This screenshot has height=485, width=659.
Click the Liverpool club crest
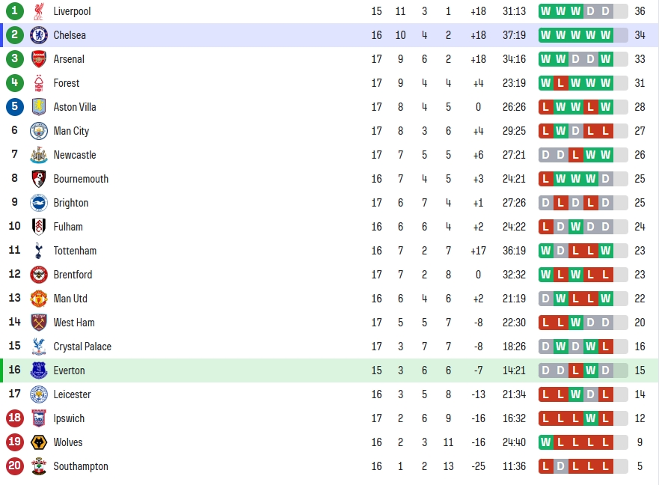pyautogui.click(x=39, y=11)
